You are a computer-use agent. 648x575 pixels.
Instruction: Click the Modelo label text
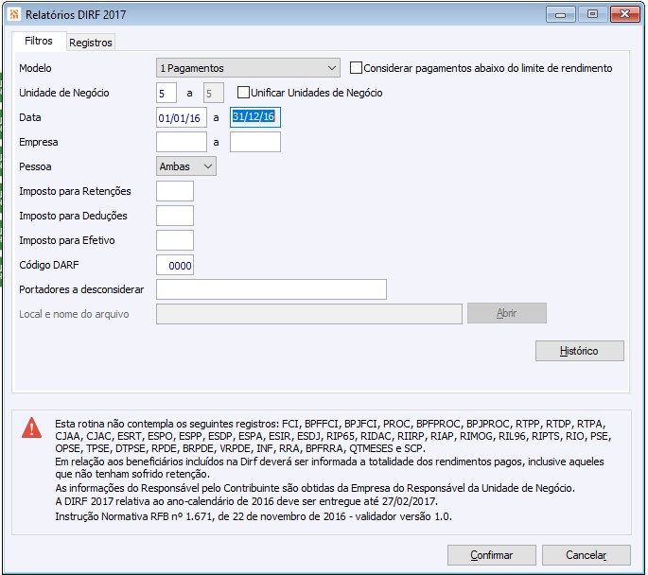tap(35, 68)
